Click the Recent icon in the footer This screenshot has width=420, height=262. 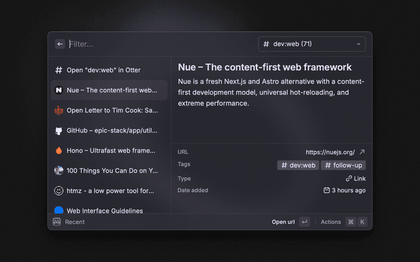57,222
